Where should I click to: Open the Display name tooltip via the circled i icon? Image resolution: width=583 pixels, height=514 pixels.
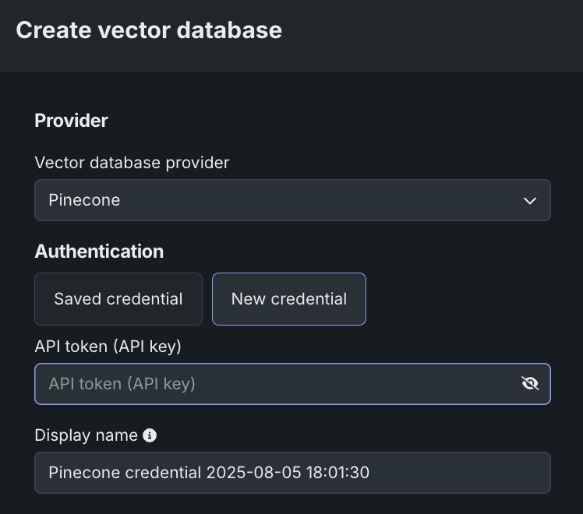[150, 435]
